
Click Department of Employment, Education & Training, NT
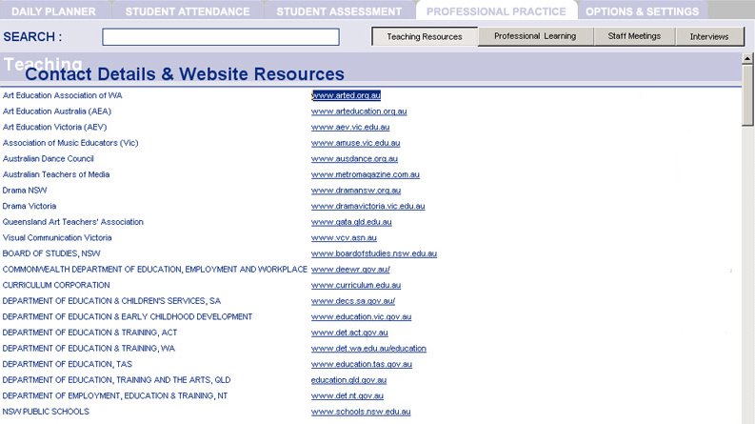pos(114,396)
